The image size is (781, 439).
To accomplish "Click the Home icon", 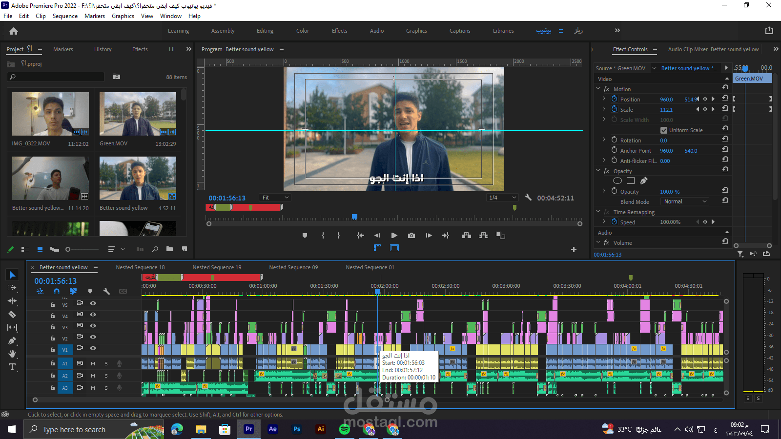I will [14, 31].
